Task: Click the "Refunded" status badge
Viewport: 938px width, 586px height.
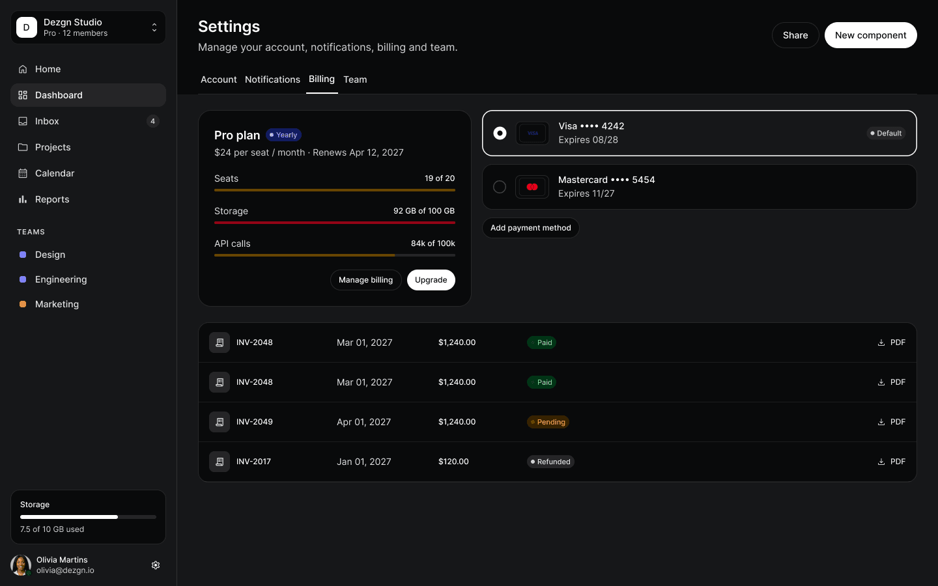Action: (x=550, y=462)
